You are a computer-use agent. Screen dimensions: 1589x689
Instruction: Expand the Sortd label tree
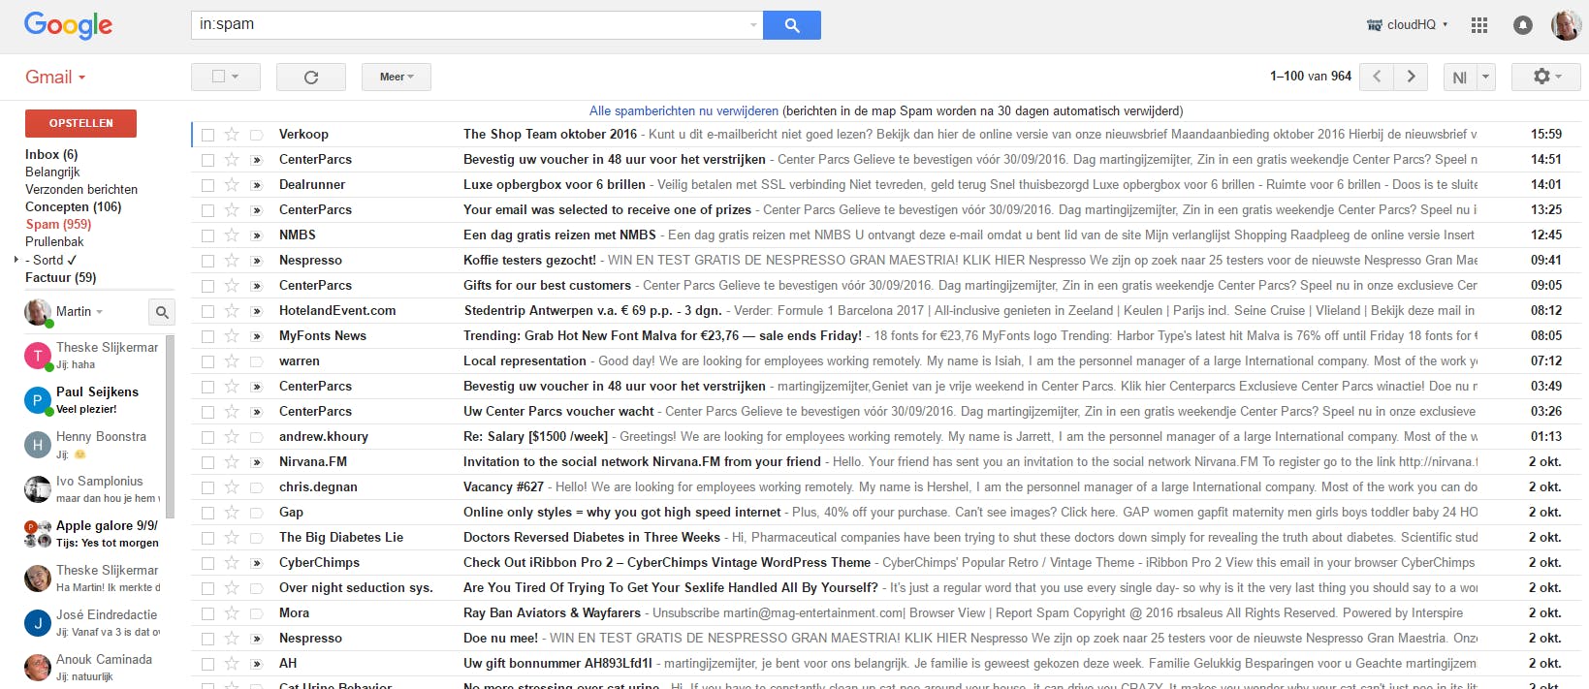tap(16, 260)
